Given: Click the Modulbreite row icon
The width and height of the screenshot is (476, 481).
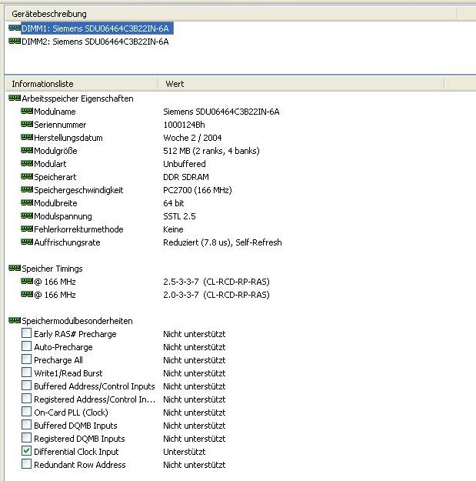Looking at the screenshot, I should pos(27,202).
